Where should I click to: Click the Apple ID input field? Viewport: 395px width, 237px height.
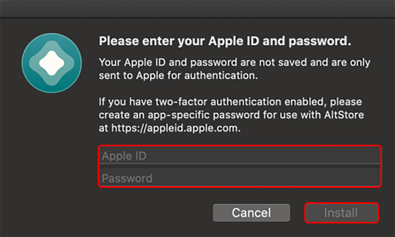(239, 156)
